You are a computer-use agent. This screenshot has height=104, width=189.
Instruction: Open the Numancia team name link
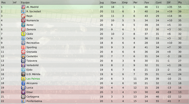33,20
